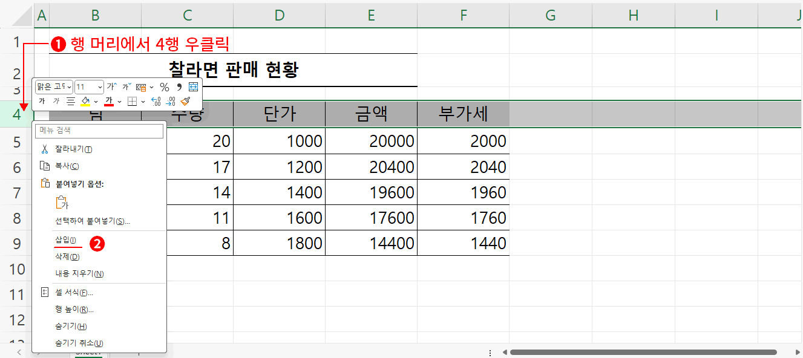Click cell with value 14400

(371, 243)
